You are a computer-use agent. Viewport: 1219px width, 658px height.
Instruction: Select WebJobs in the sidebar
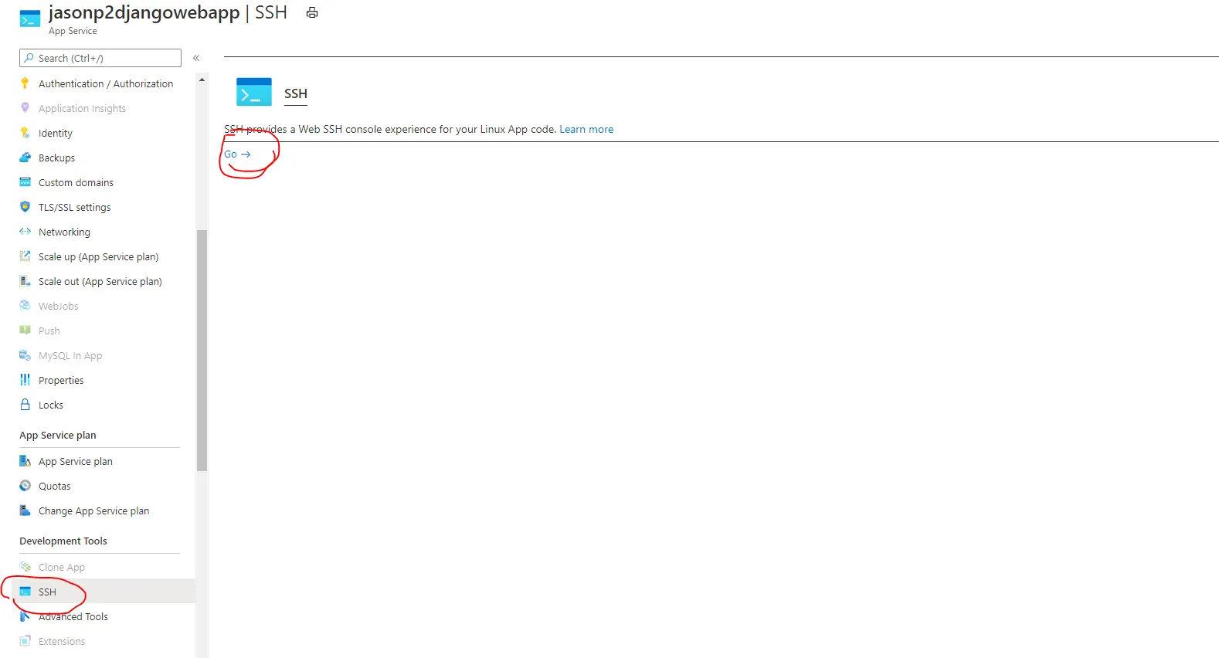(59, 306)
